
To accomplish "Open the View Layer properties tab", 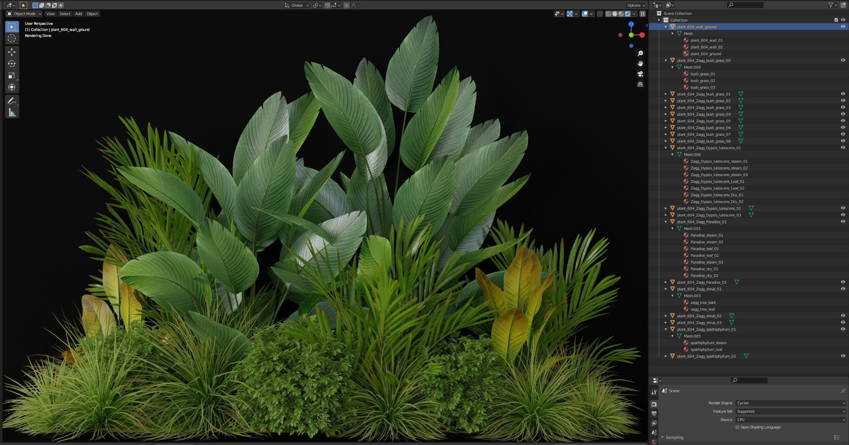I will (x=654, y=423).
